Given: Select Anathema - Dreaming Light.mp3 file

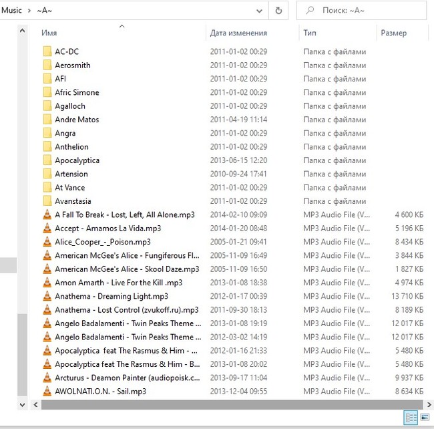Looking at the screenshot, I should (x=112, y=296).
